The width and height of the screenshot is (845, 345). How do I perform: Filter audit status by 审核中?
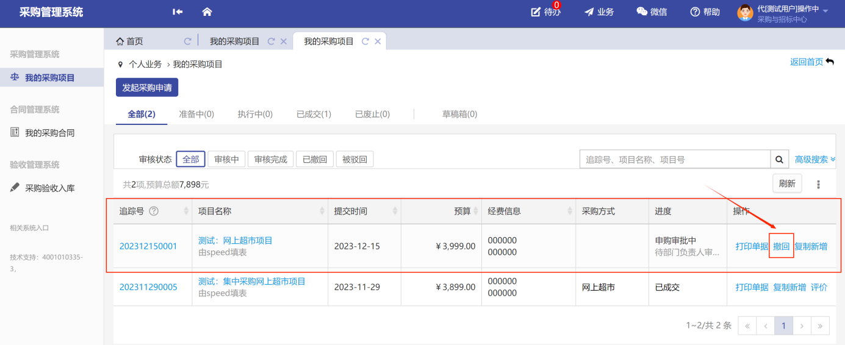coord(226,160)
